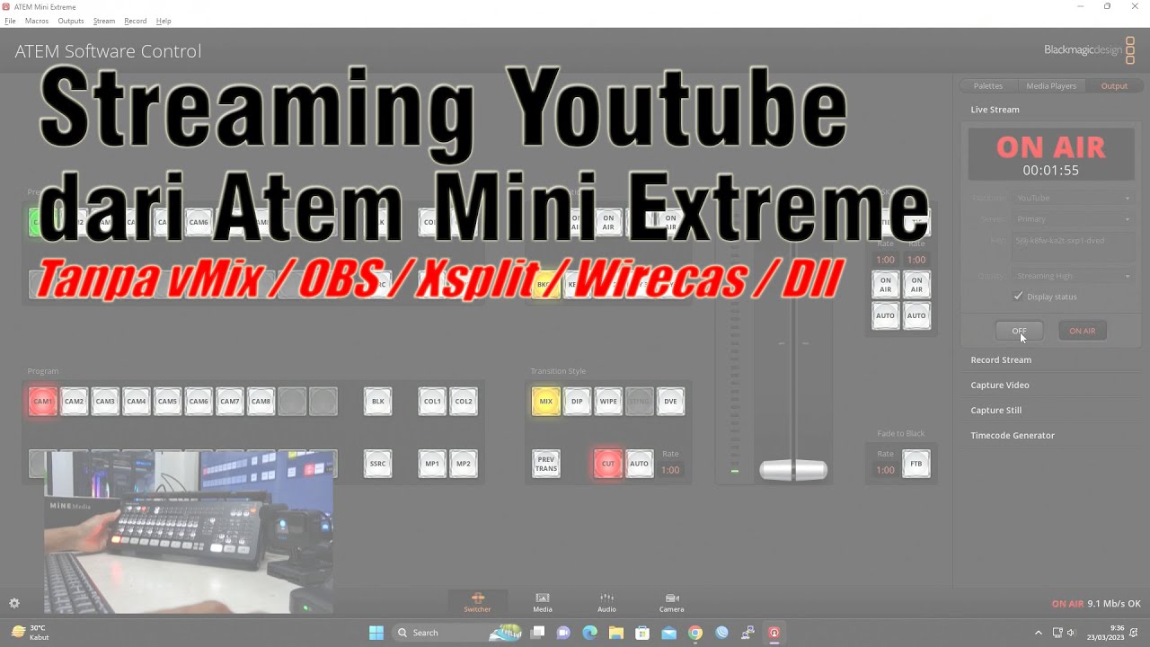Switch to the Palettes tab
The width and height of the screenshot is (1150, 647).
coord(988,86)
